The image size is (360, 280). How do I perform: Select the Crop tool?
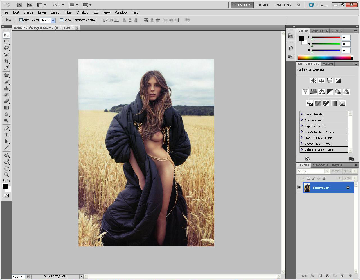[x=6, y=61]
